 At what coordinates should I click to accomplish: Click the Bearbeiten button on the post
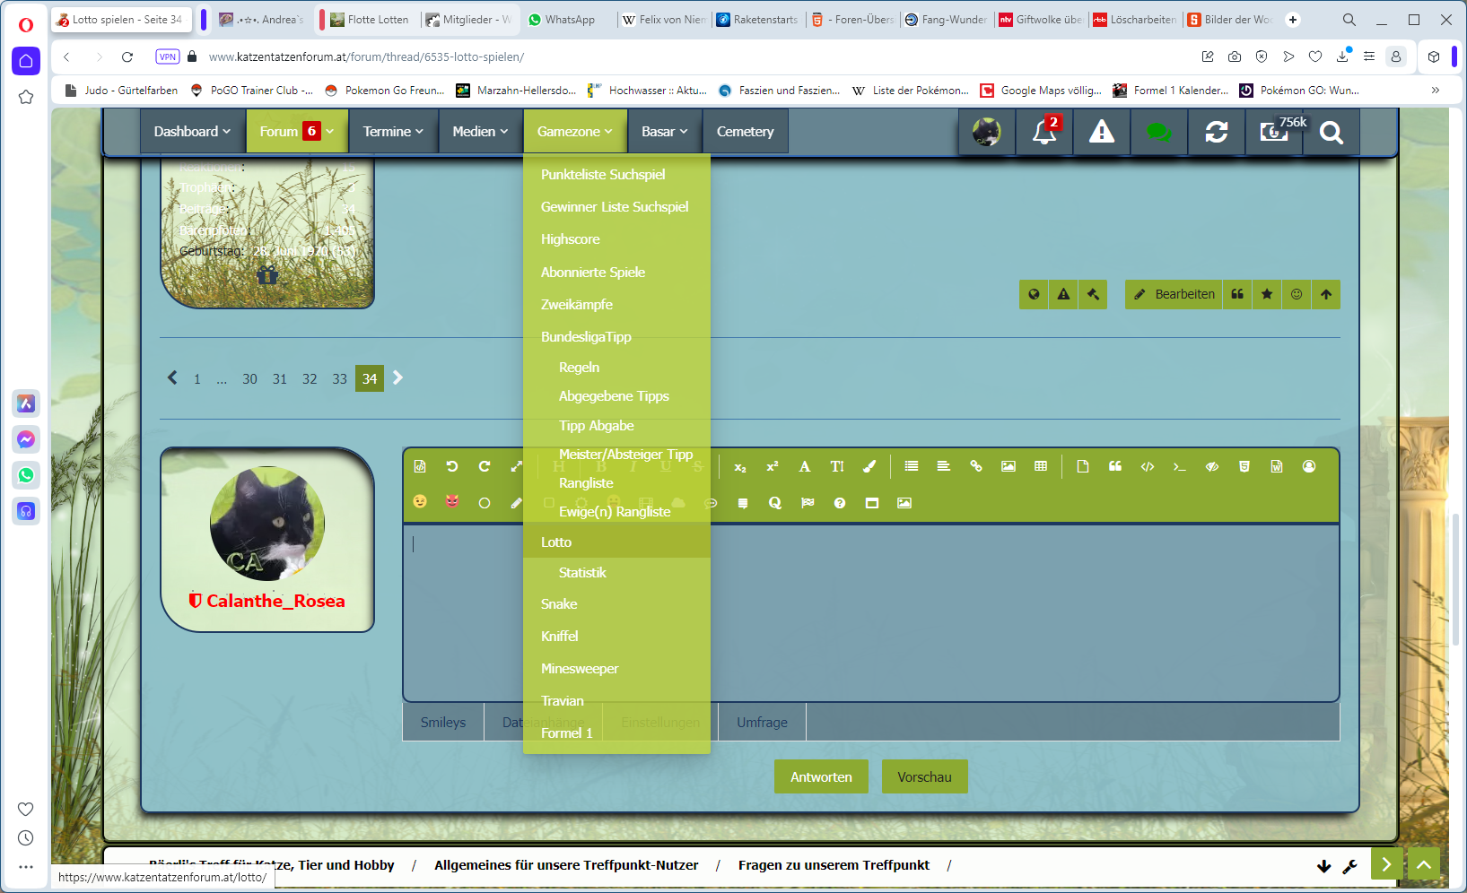pos(1174,294)
